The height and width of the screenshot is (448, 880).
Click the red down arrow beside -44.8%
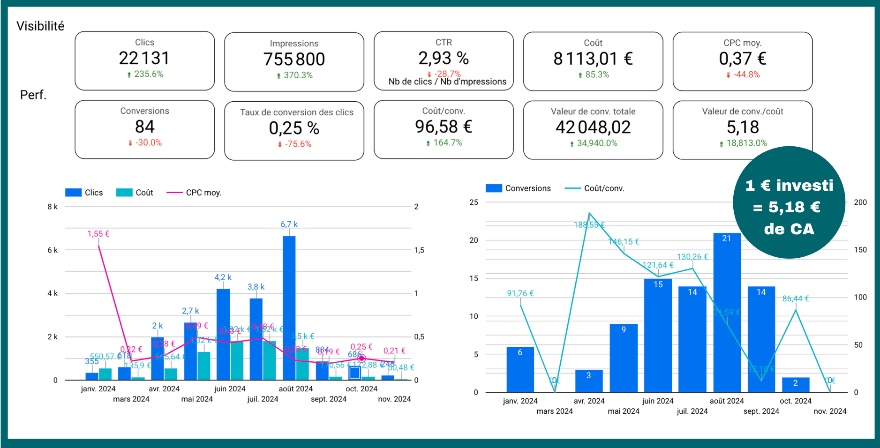728,75
